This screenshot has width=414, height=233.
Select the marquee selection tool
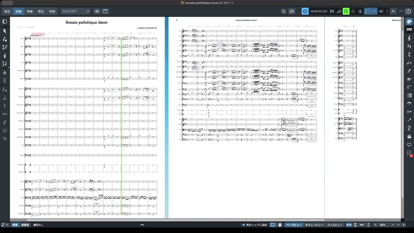tap(273, 225)
